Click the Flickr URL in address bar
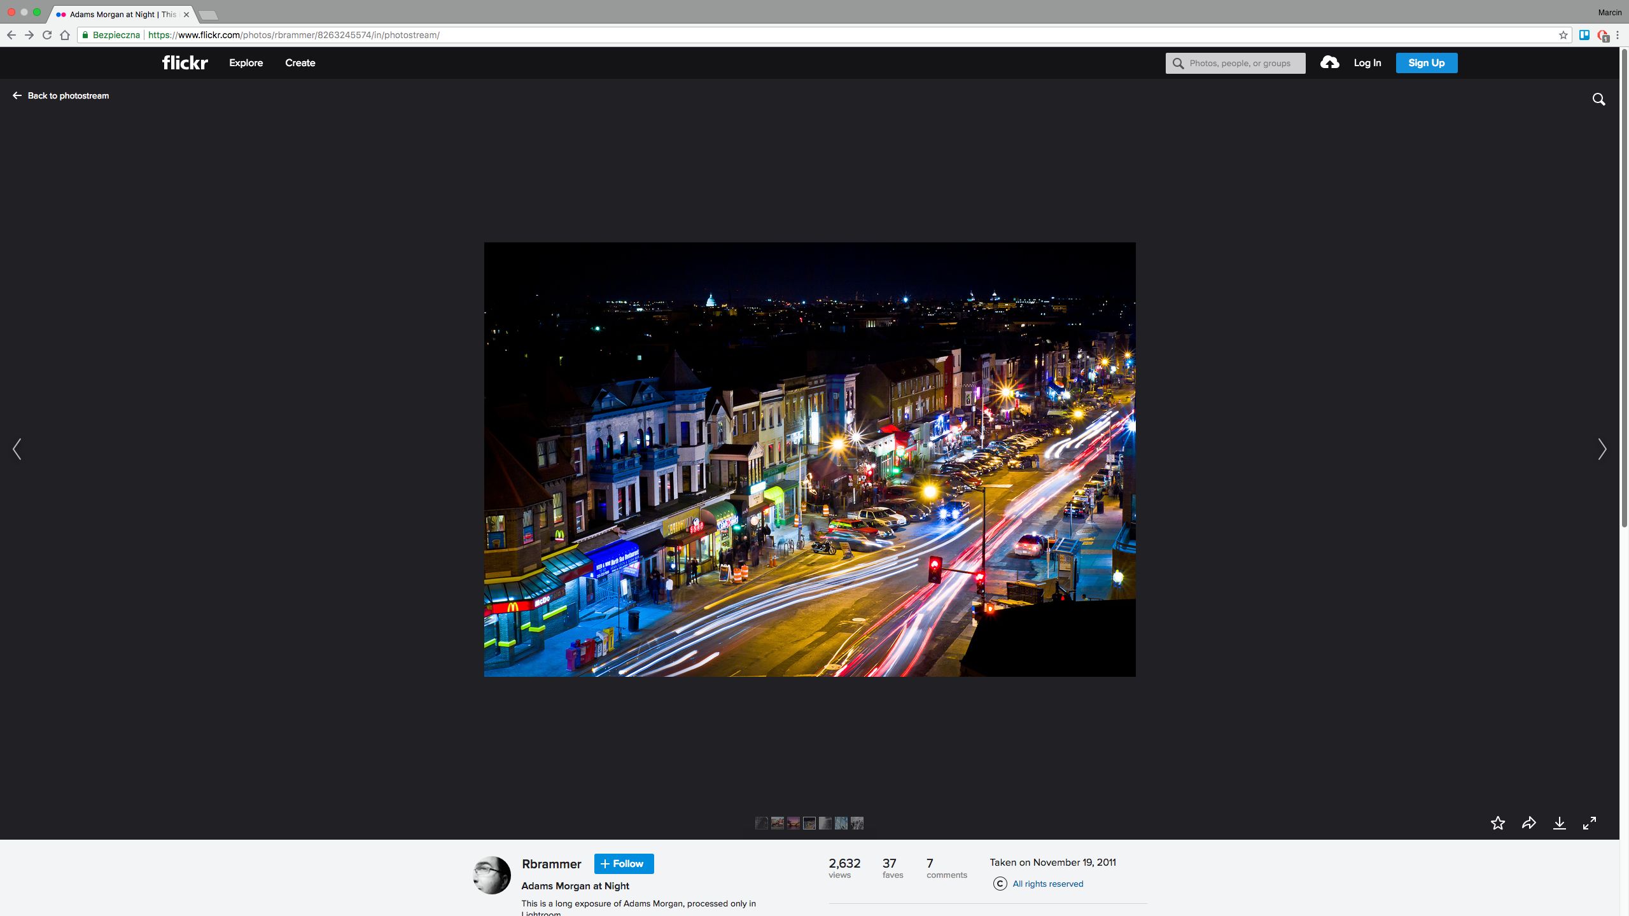 293,35
